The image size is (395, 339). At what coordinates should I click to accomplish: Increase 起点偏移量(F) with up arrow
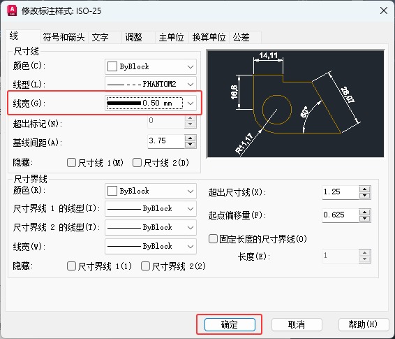click(365, 212)
